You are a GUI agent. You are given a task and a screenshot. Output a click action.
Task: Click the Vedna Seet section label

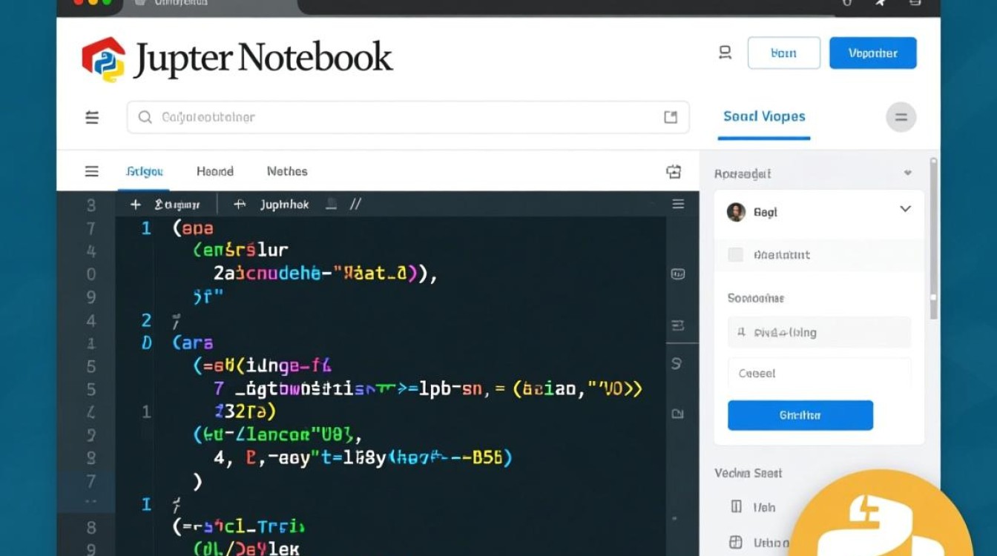pyautogui.click(x=748, y=473)
